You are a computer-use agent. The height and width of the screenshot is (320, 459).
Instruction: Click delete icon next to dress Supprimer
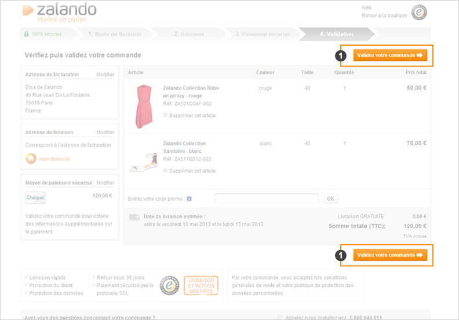[x=165, y=115]
